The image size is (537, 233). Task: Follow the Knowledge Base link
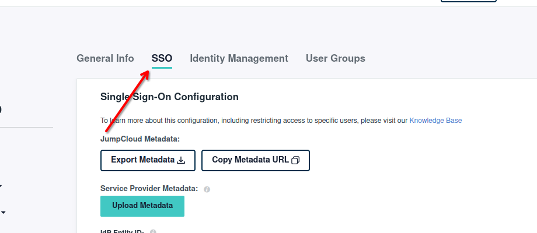tap(435, 121)
